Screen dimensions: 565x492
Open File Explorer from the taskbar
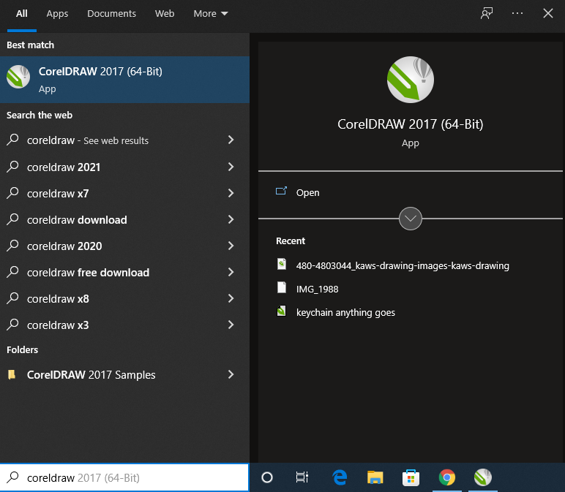click(375, 477)
